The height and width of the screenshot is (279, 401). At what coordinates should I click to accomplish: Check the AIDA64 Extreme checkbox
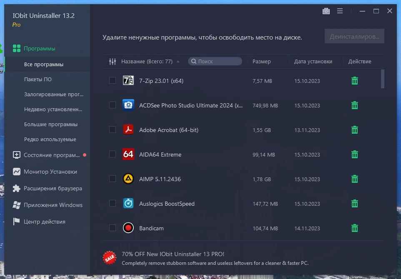click(113, 154)
